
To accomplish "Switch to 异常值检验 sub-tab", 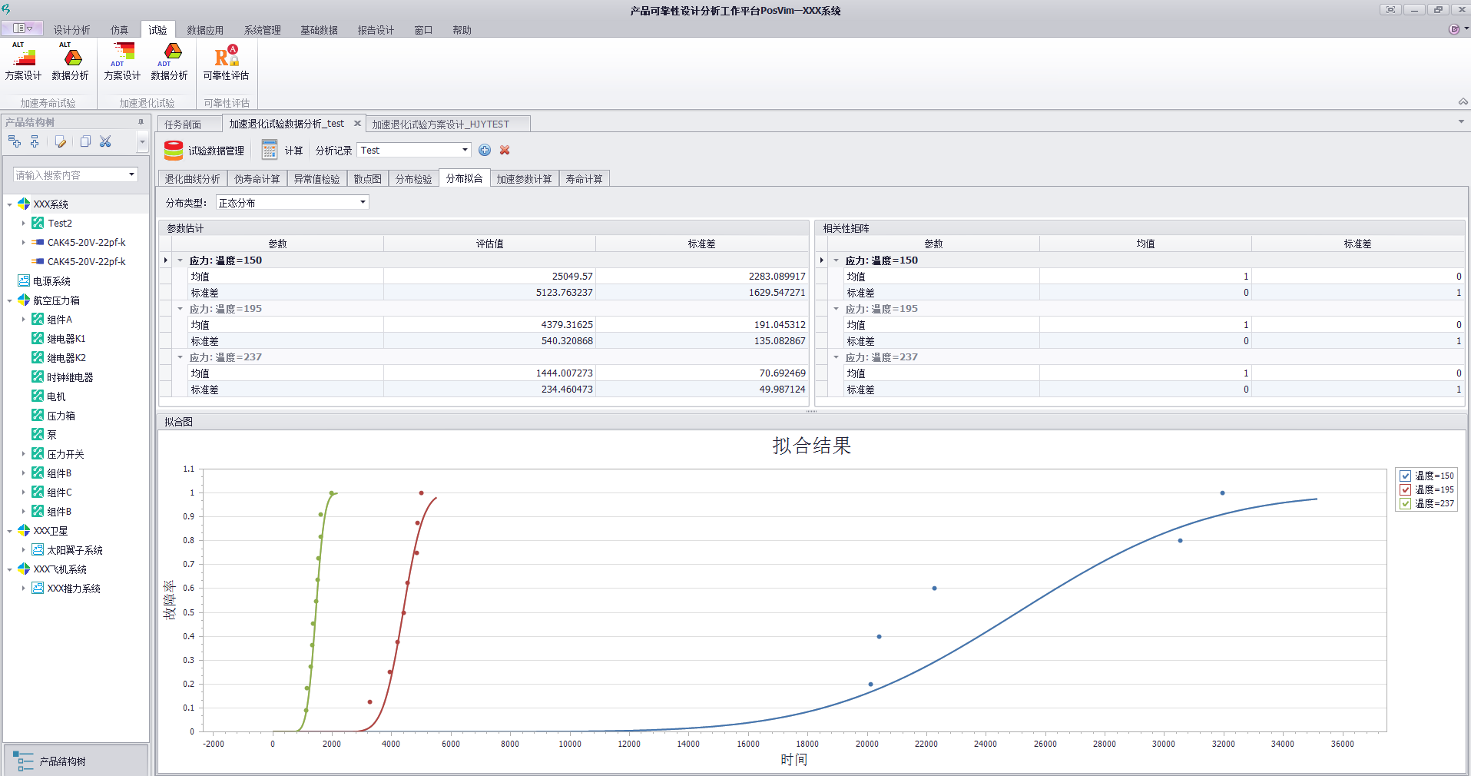I will click(316, 178).
